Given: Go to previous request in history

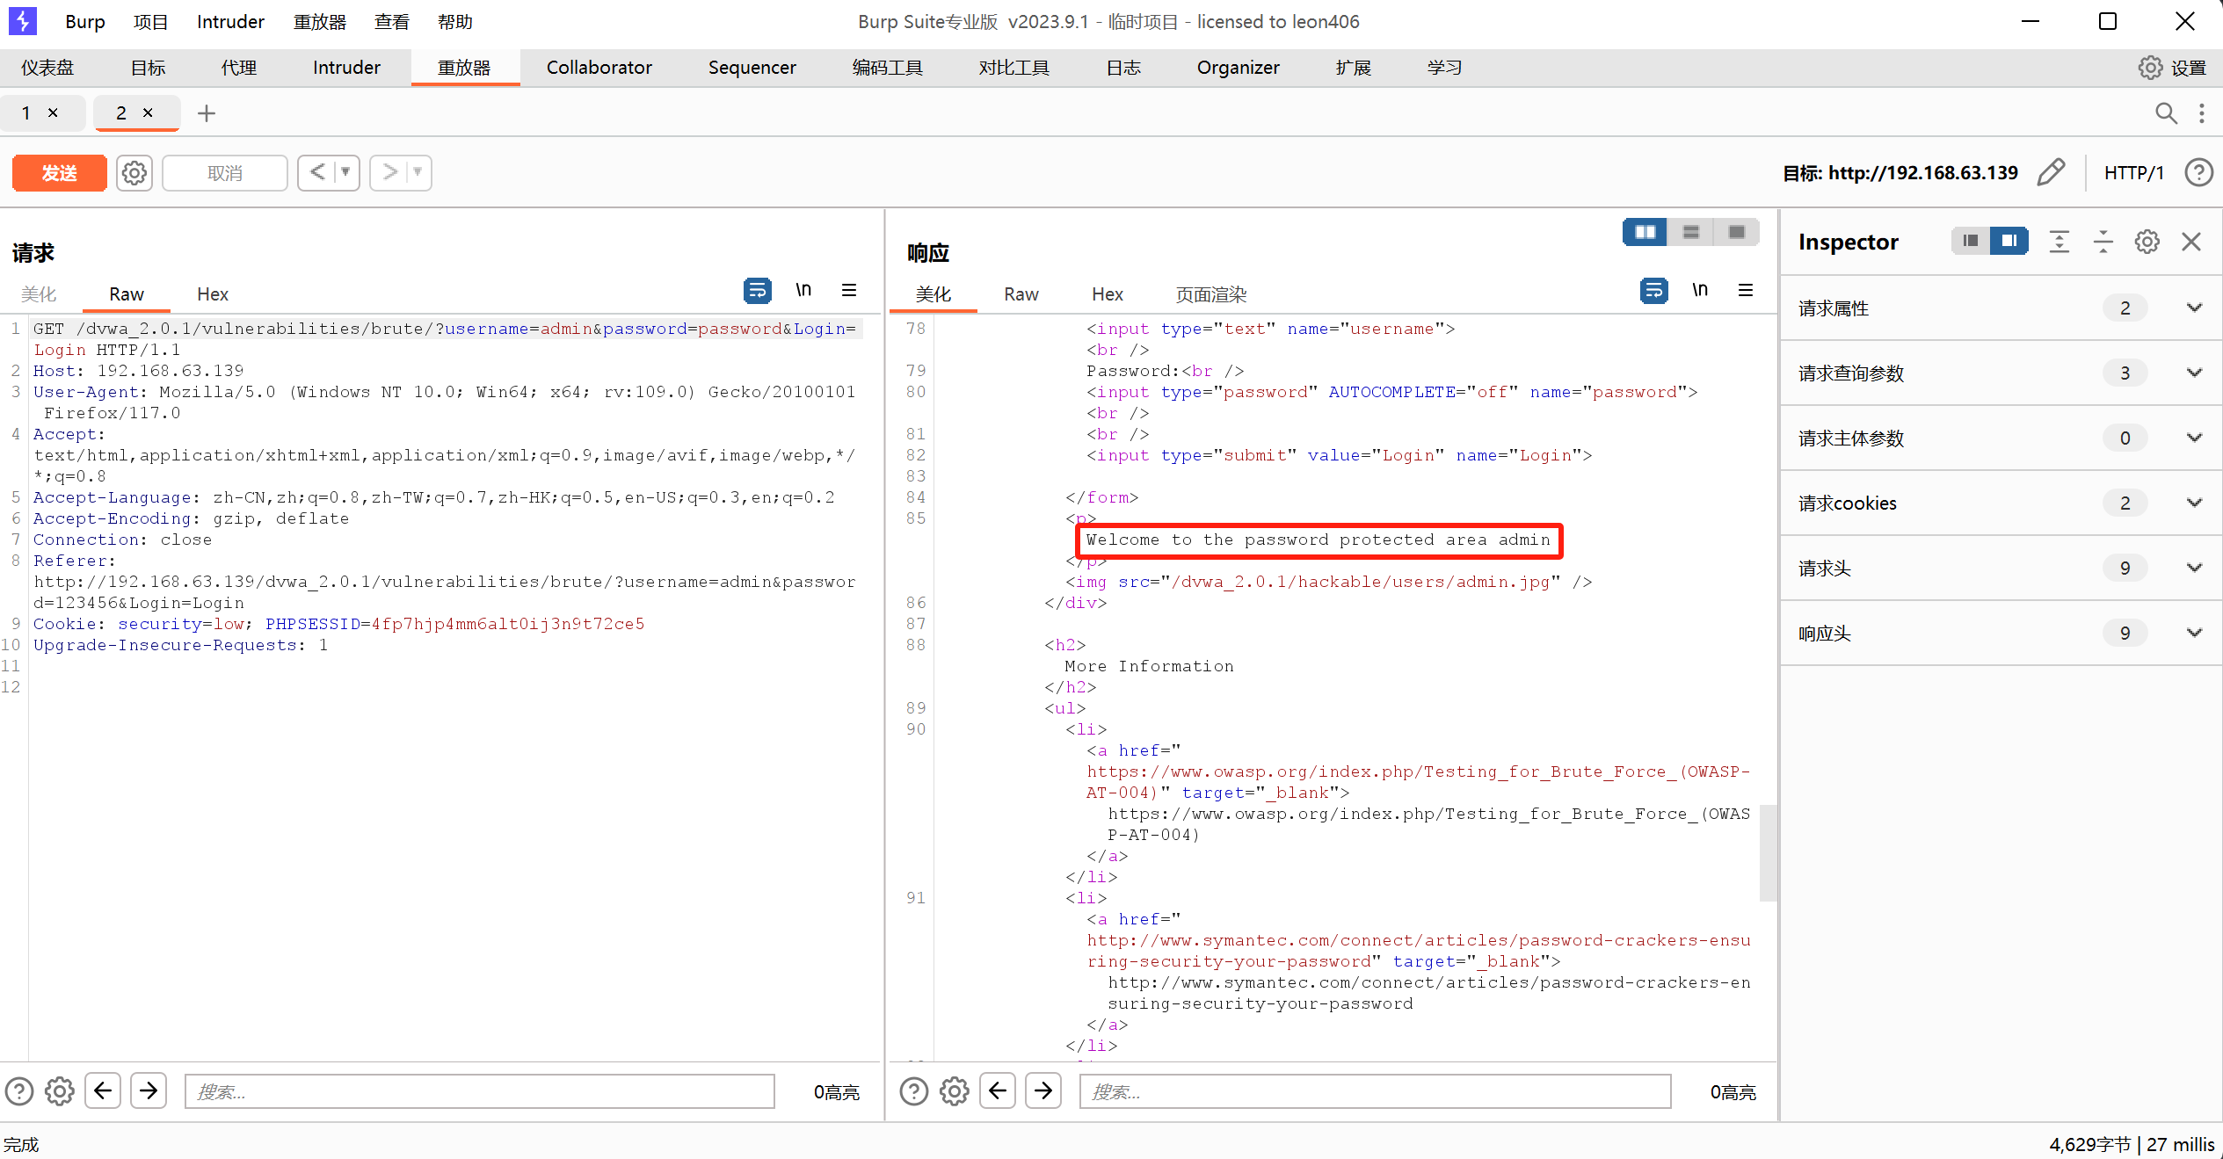Looking at the screenshot, I should pos(318,172).
